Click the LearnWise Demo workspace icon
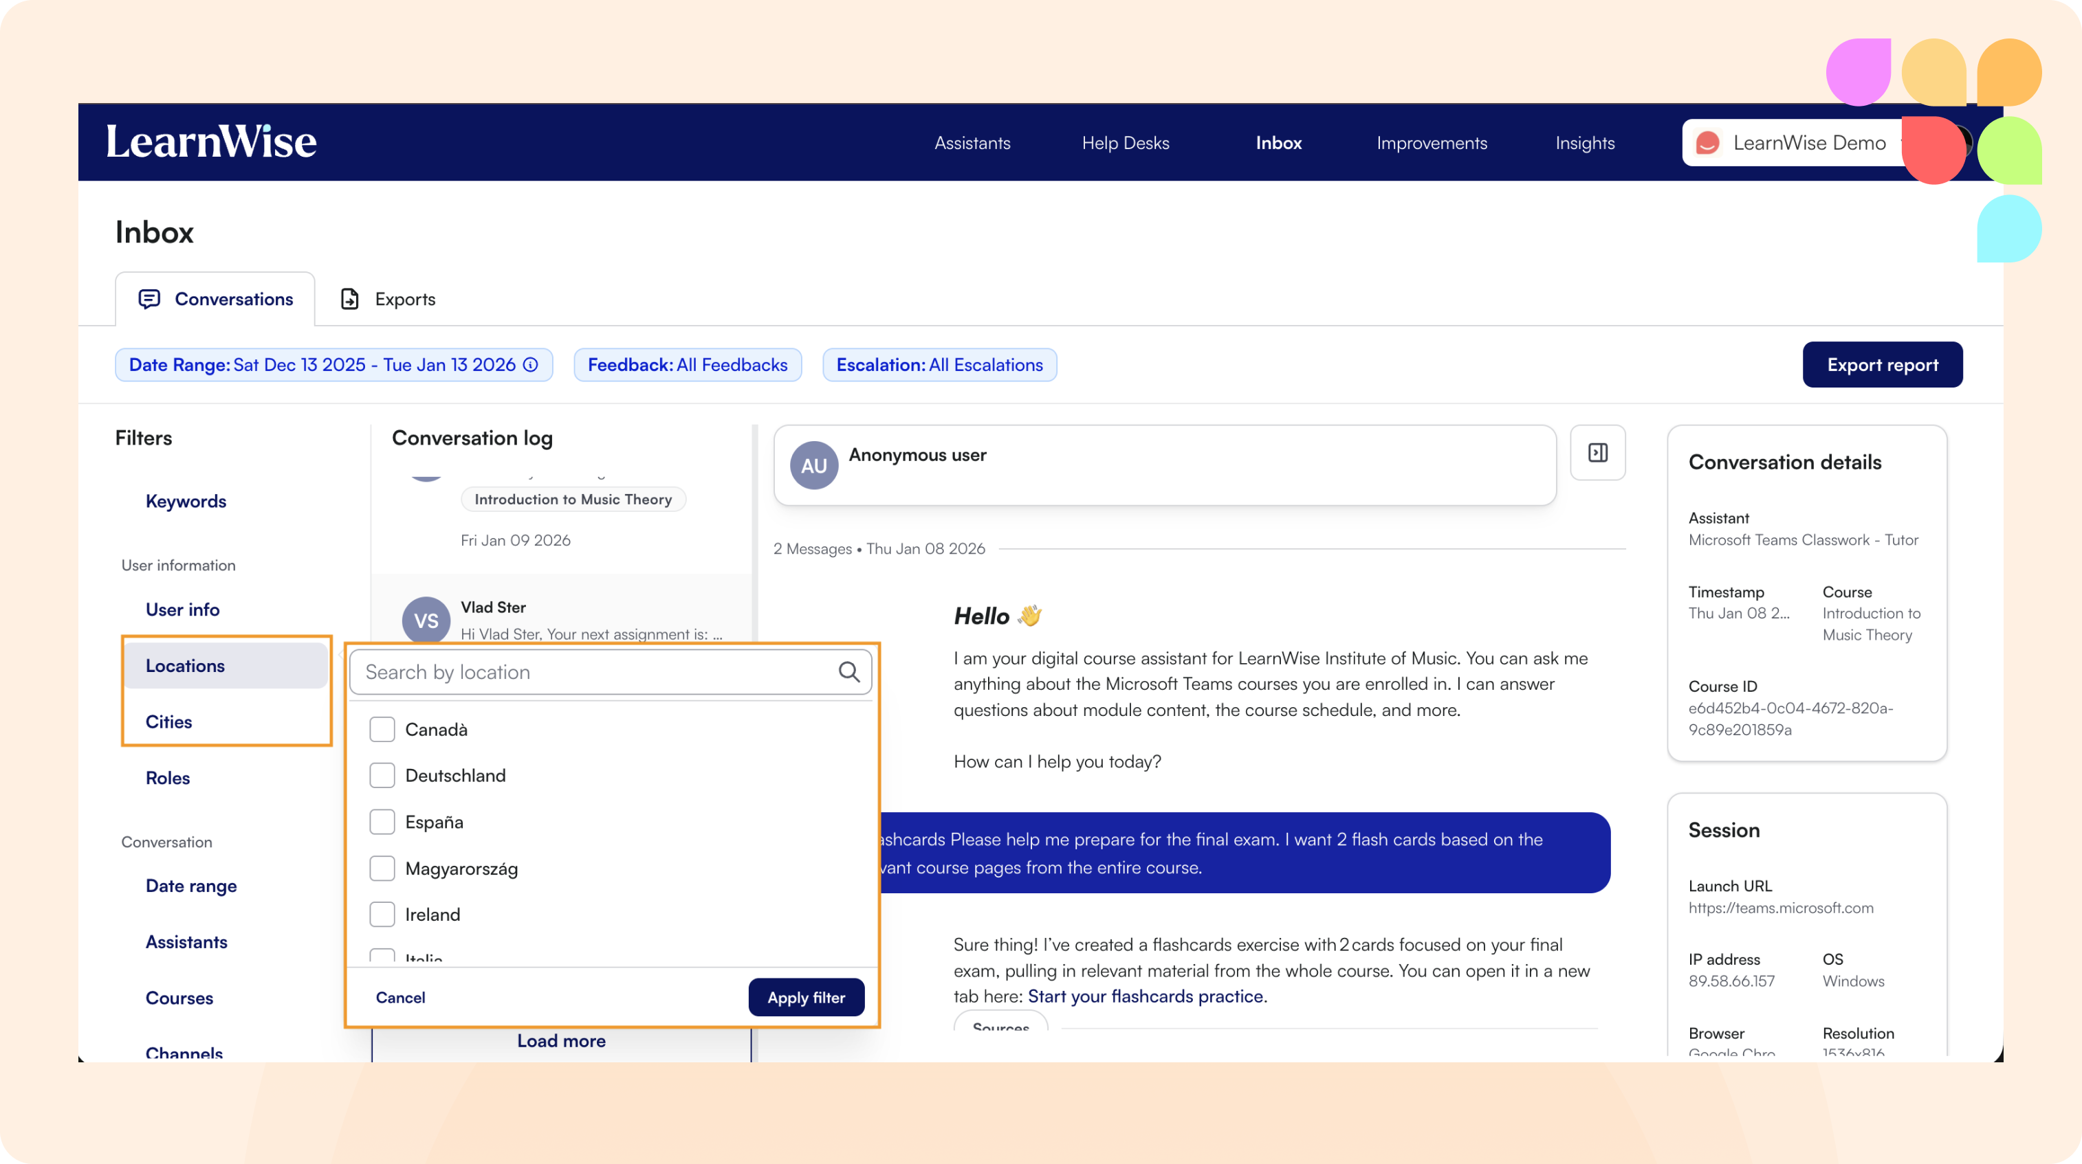The width and height of the screenshot is (2082, 1164). [1707, 143]
